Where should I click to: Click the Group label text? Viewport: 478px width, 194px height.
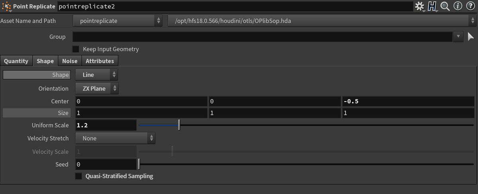coord(57,37)
